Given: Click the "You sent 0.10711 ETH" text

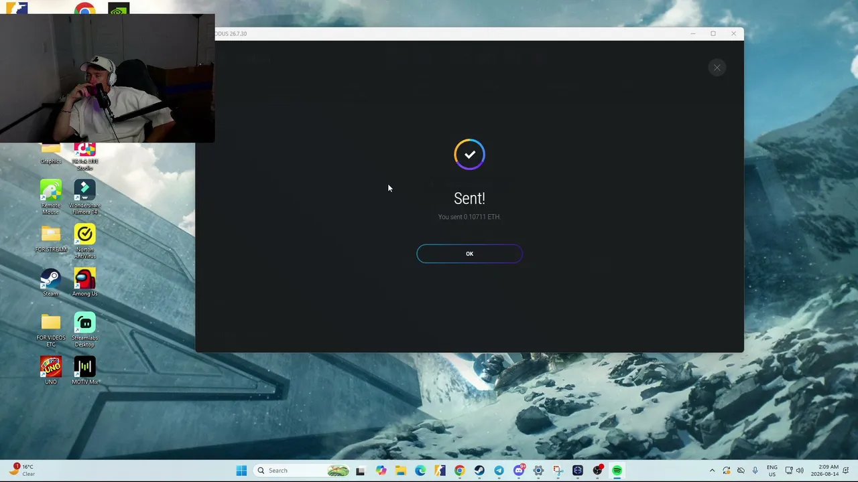Looking at the screenshot, I should tap(469, 217).
